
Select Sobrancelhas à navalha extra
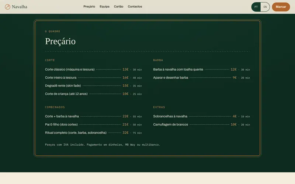tap(170, 116)
